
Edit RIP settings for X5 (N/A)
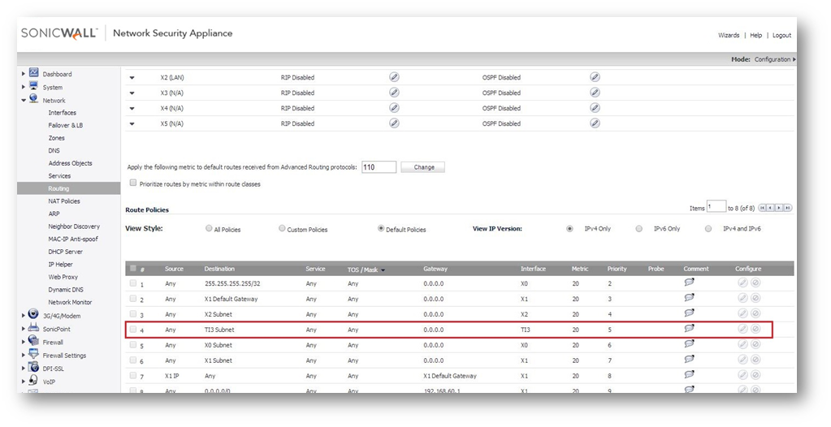(394, 123)
